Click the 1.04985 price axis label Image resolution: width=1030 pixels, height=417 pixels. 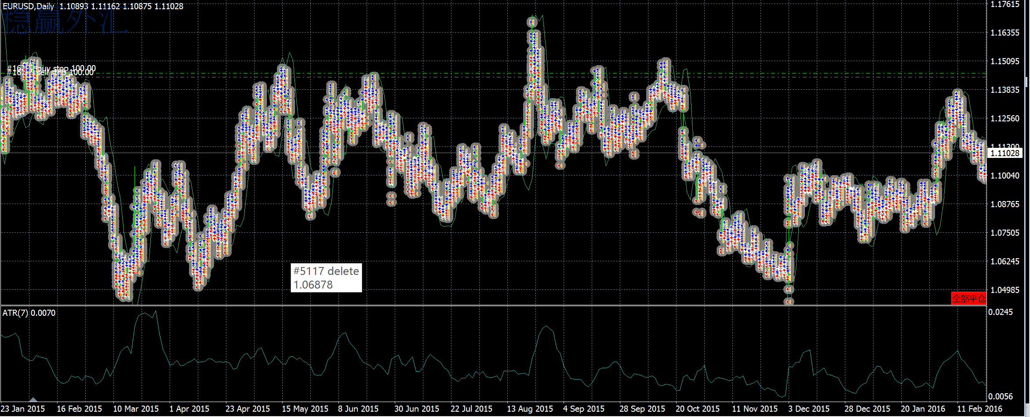coord(1005,290)
